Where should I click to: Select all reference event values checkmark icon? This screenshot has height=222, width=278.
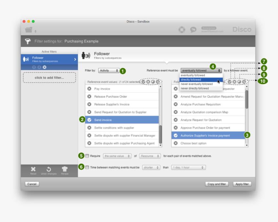(144, 82)
